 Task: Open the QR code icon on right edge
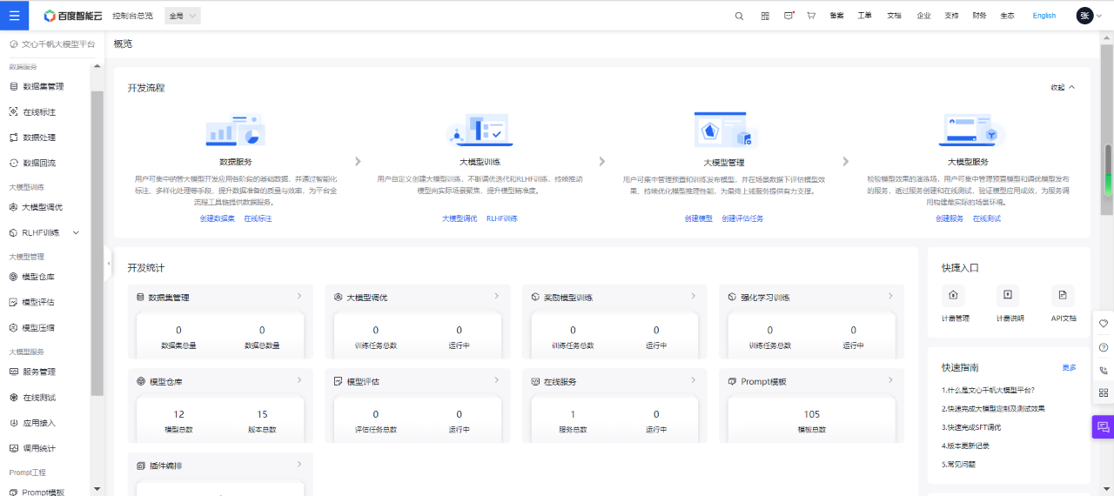[1104, 392]
